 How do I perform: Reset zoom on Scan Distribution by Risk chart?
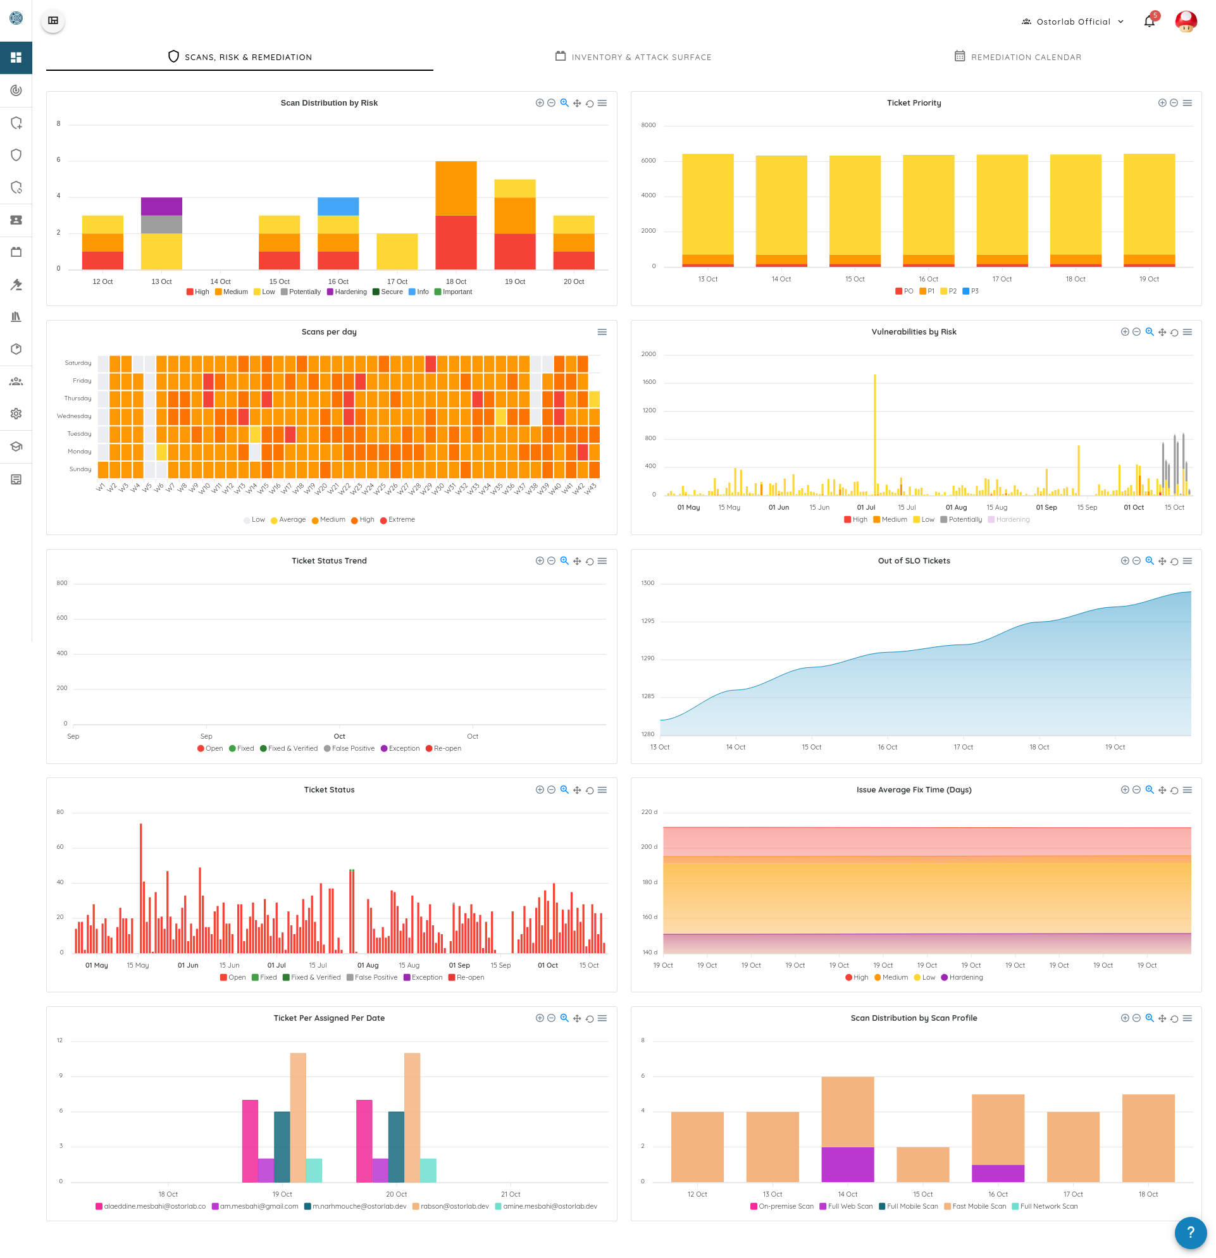[x=590, y=102]
